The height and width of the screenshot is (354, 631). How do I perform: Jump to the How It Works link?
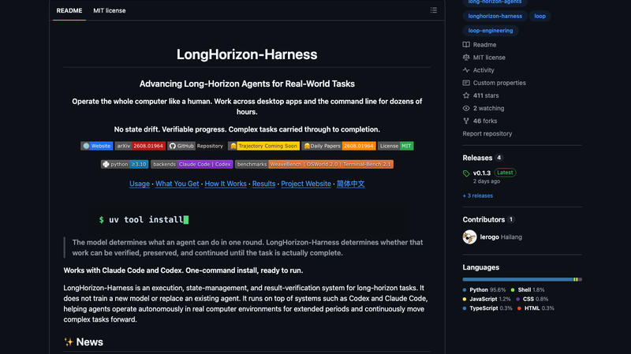click(x=226, y=184)
